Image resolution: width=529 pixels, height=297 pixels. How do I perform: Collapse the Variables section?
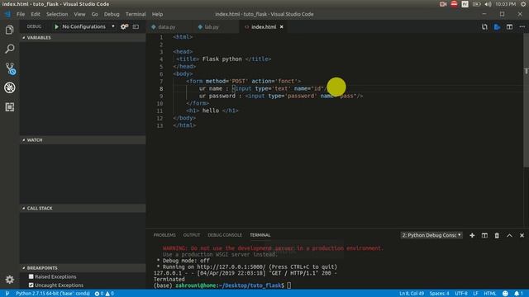83,37
